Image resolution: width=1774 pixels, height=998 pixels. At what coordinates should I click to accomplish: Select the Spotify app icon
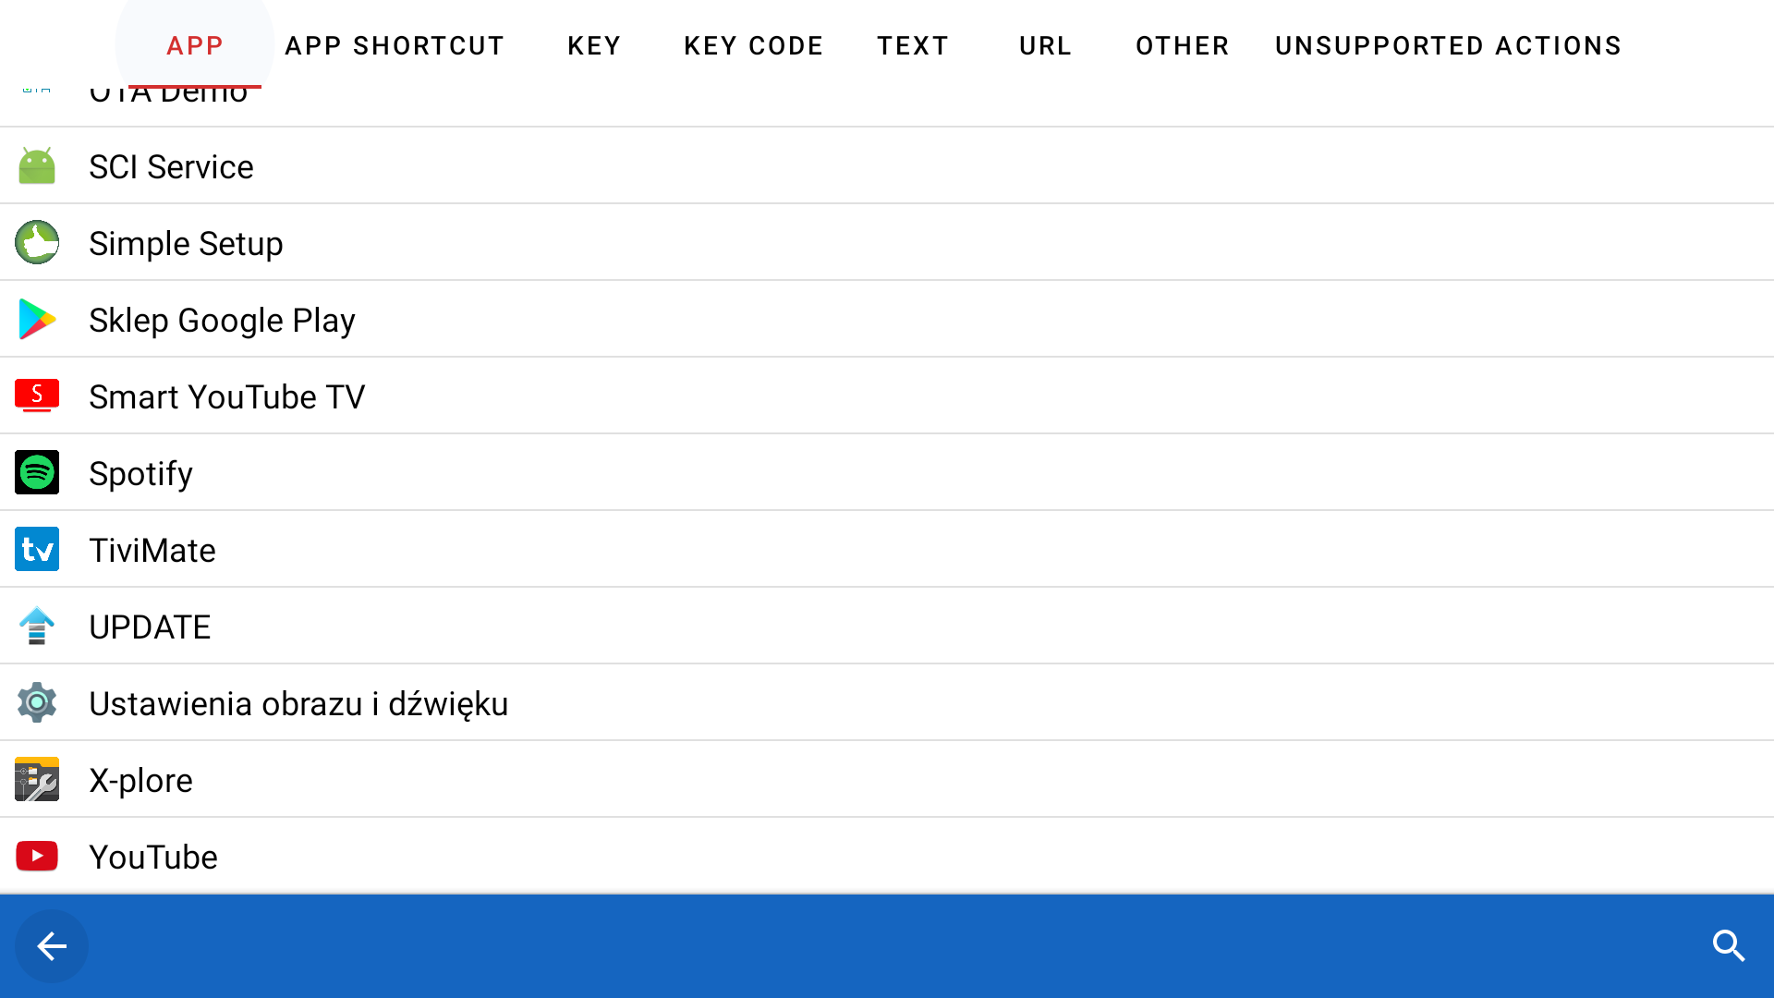37,472
